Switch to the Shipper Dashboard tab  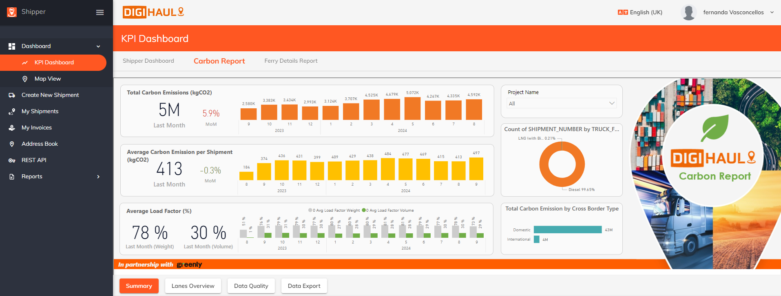pos(148,61)
